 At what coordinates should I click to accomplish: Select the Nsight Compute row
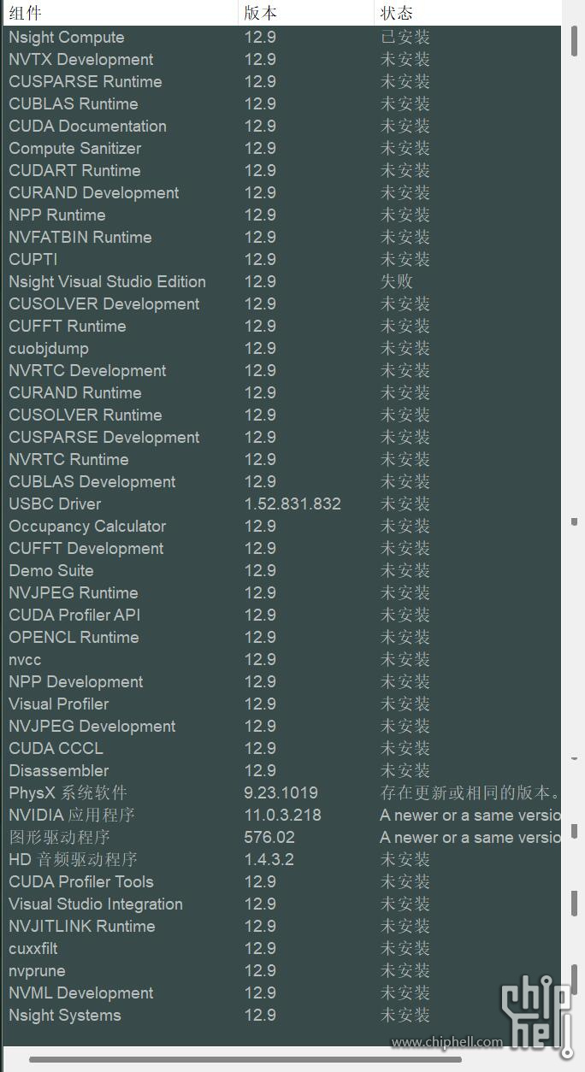[x=282, y=38]
